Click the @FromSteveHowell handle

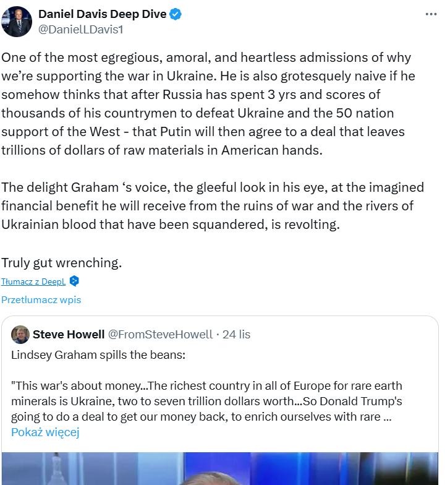point(160,335)
